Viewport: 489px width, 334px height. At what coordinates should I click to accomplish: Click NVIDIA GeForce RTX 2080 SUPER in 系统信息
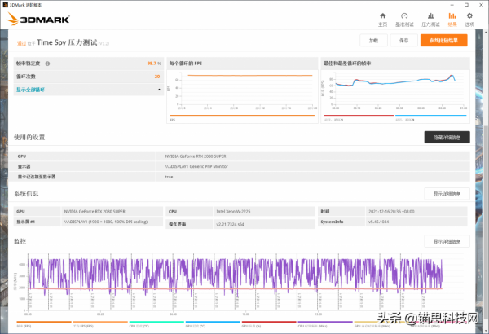pyautogui.click(x=95, y=212)
